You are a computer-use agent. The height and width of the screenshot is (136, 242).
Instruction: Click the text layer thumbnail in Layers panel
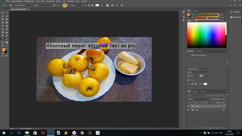click(192, 107)
